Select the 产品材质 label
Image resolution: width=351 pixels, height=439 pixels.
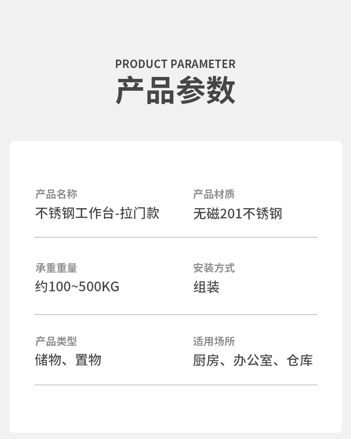(214, 194)
